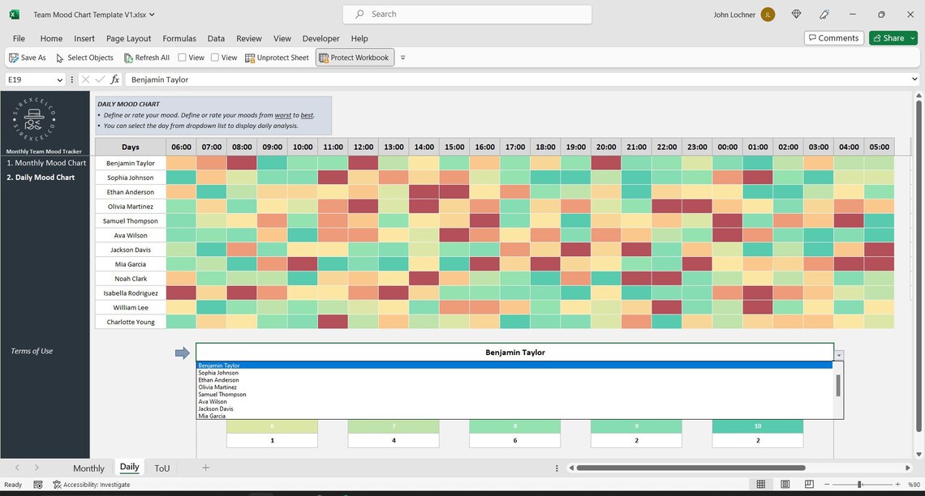
Task: Check the second View checkbox
Action: coord(215,57)
